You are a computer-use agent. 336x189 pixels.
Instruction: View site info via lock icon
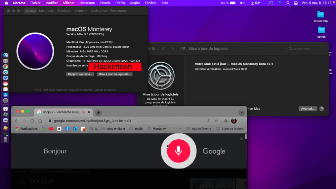coord(50,121)
